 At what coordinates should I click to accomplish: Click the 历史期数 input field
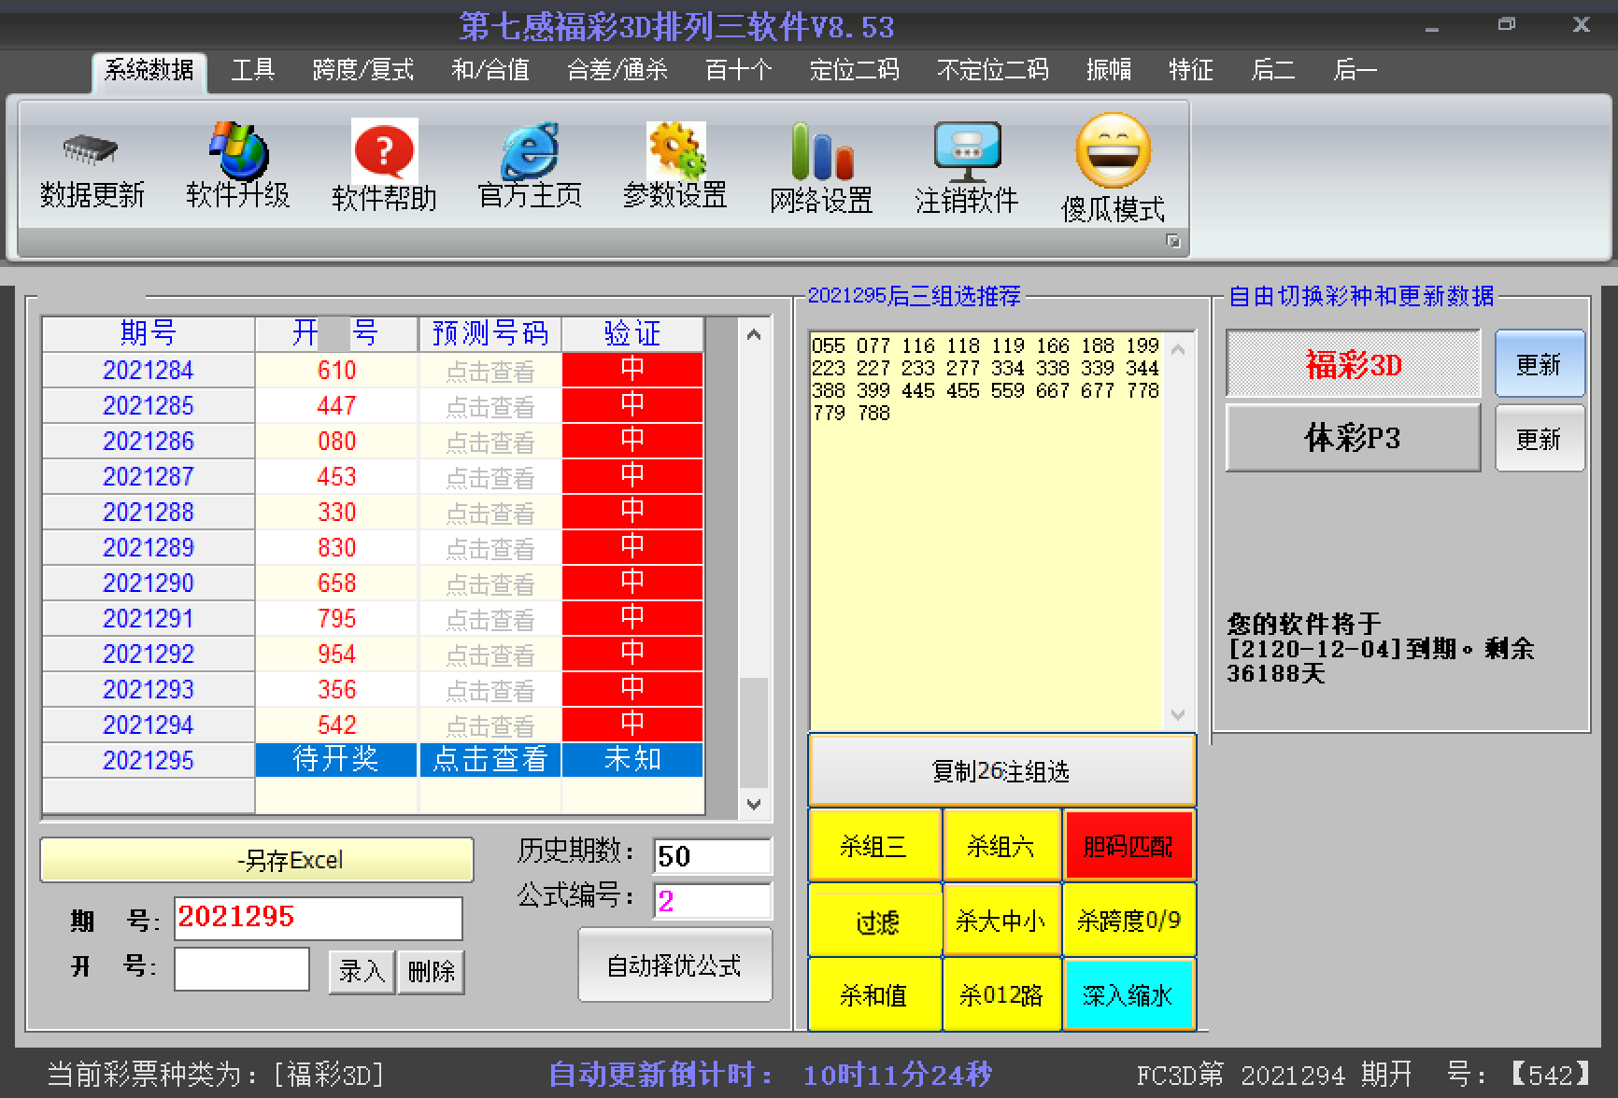point(712,856)
